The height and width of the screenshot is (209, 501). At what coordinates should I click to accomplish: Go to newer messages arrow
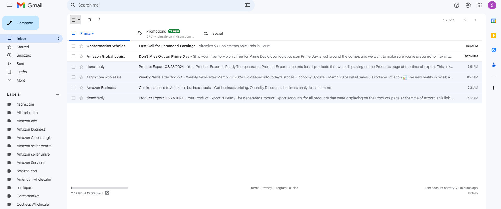click(465, 20)
